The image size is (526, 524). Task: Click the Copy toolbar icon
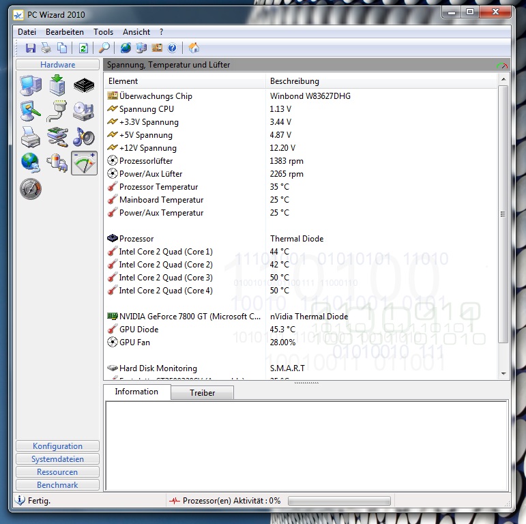click(61, 48)
